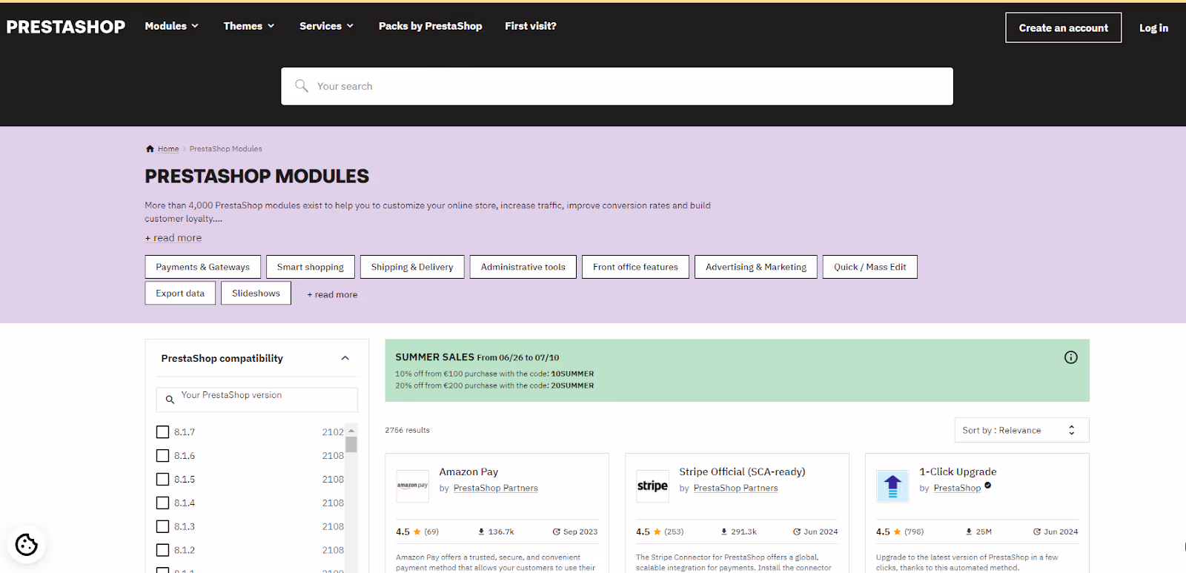
Task: Show more categories with '+ read more' beside Slideshows
Action: (332, 294)
